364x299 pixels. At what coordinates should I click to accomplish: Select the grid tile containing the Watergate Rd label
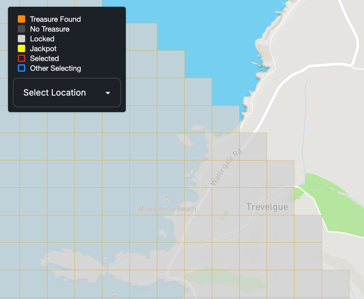[x=226, y=174]
